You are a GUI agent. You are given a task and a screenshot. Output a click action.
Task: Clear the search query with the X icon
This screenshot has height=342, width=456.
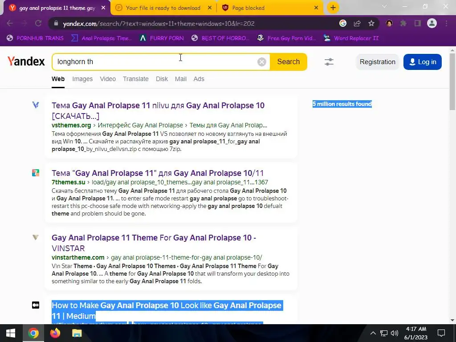pos(262,61)
